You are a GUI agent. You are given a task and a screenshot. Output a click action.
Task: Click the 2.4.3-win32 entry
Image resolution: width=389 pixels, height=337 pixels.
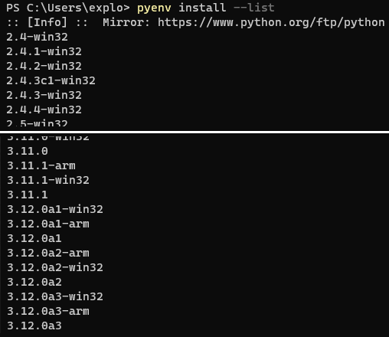click(44, 95)
